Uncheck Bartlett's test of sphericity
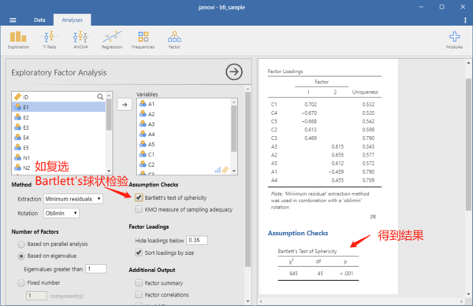 point(139,197)
